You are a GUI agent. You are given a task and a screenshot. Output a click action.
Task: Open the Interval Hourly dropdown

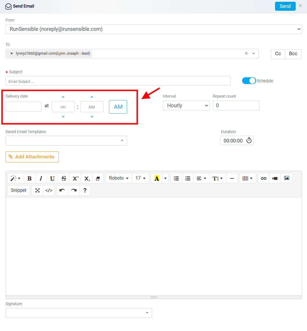[x=186, y=105]
